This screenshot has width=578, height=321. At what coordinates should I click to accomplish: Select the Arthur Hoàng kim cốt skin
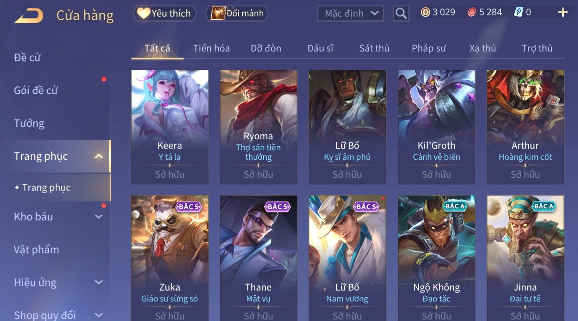coord(525,127)
